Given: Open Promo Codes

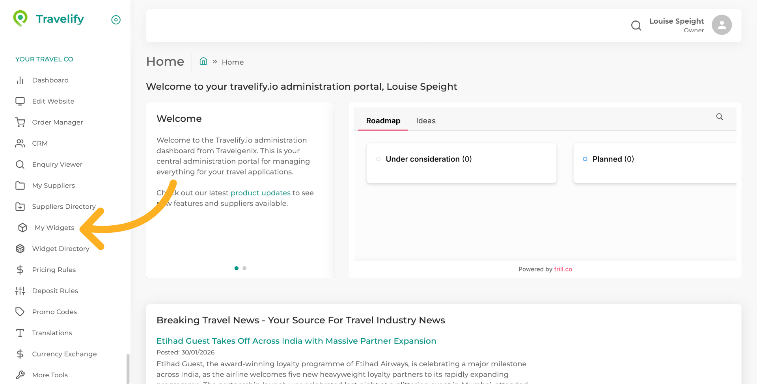Looking at the screenshot, I should coord(54,312).
